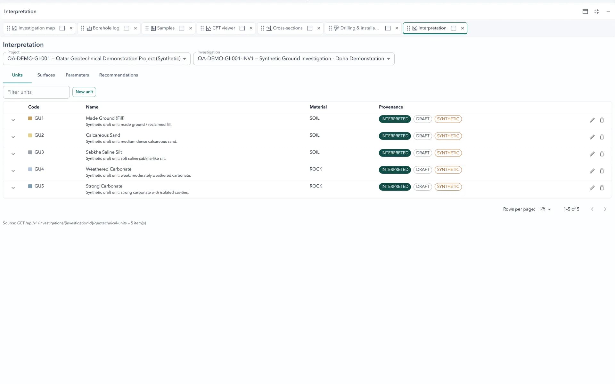
Task: Click the GU2 yellow color swatch
Action: click(30, 135)
